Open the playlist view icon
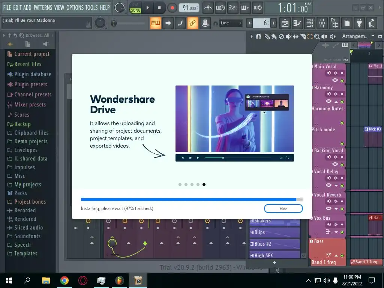Image resolution: width=384 pixels, height=288 pixels. tap(285, 23)
